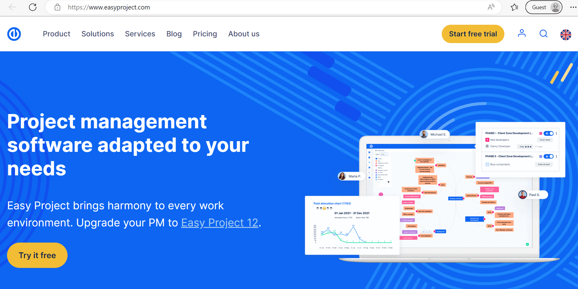
Task: Toggle the PHASE II Client Zone switch
Action: point(549,156)
